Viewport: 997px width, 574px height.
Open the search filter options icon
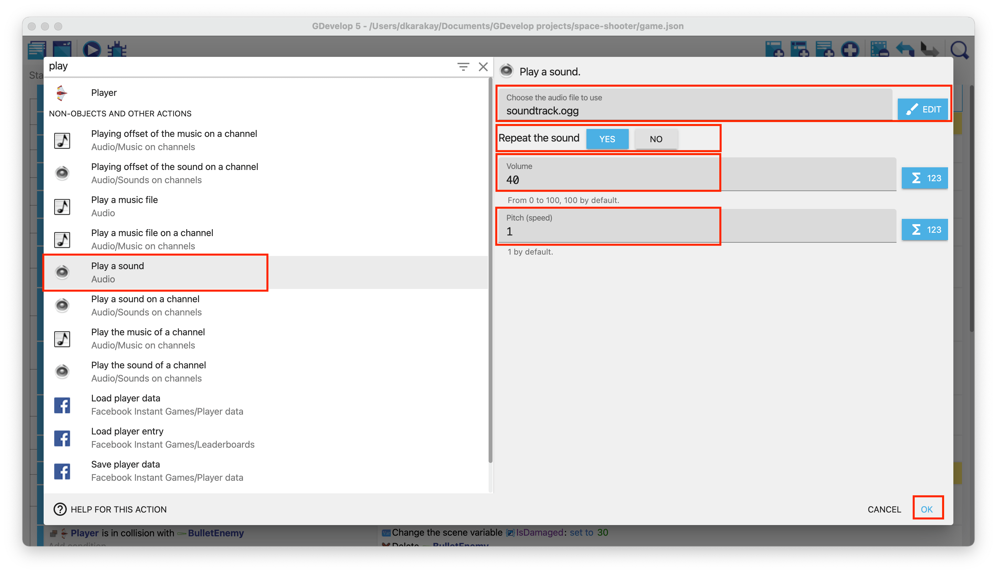click(x=463, y=67)
